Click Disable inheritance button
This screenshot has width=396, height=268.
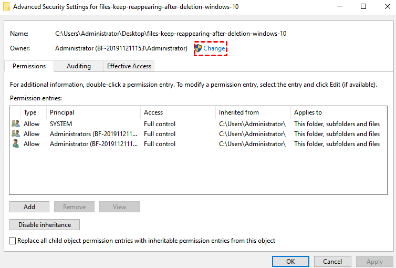pos(45,225)
